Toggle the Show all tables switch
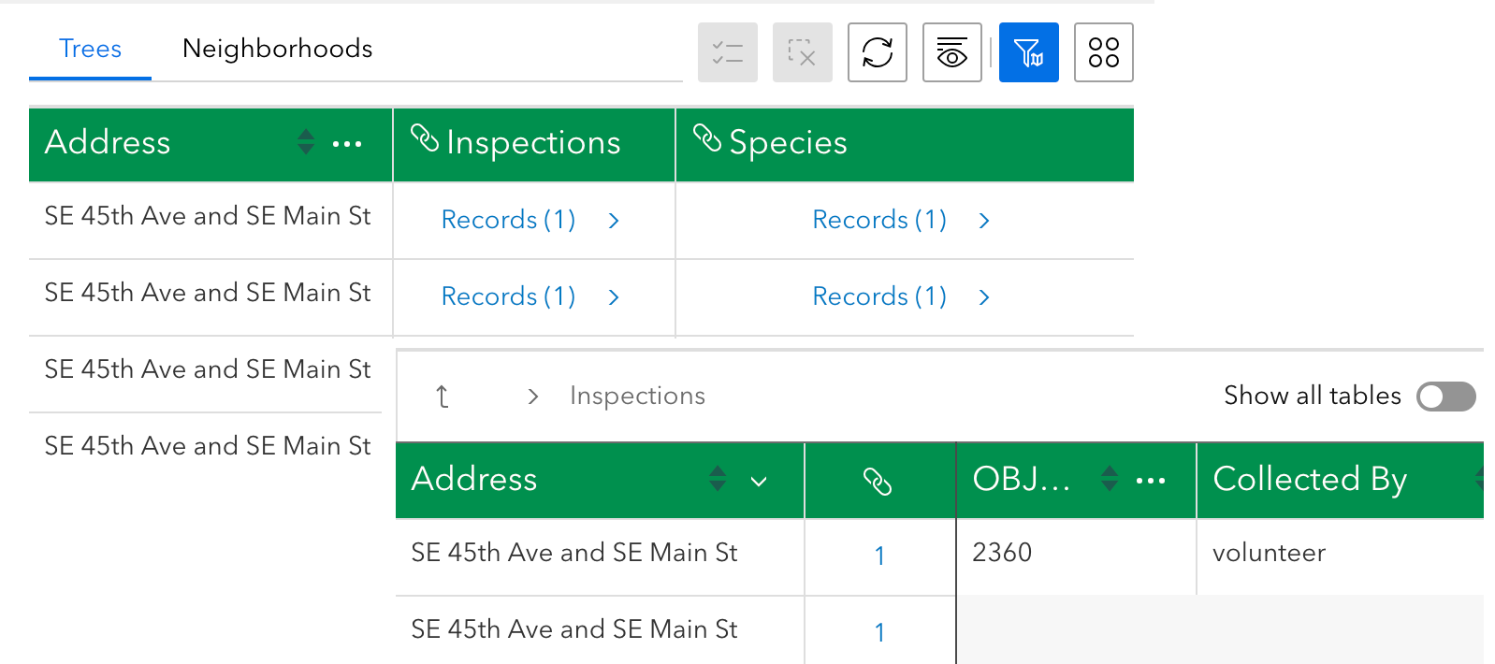The width and height of the screenshot is (1495, 664). point(1445,397)
